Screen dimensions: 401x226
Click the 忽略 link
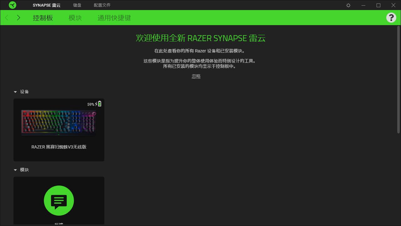tap(196, 76)
